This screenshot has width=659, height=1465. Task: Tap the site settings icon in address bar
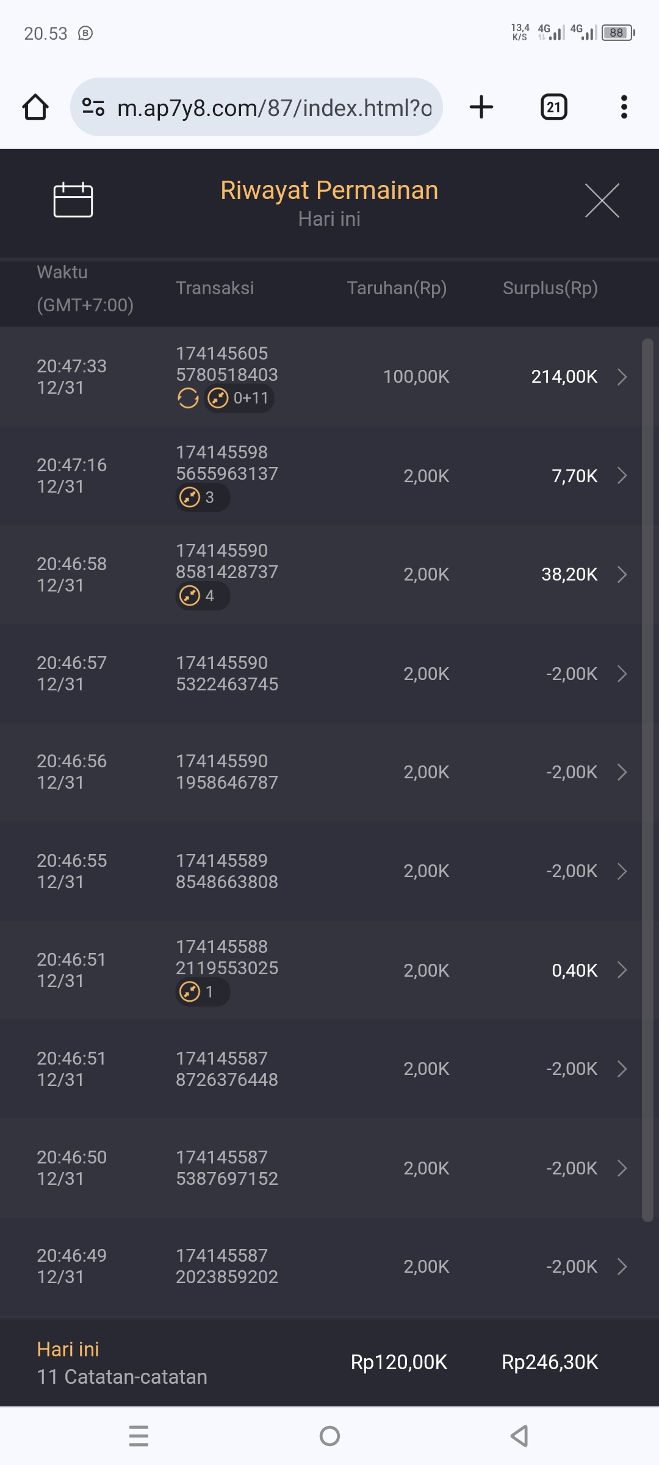click(93, 107)
